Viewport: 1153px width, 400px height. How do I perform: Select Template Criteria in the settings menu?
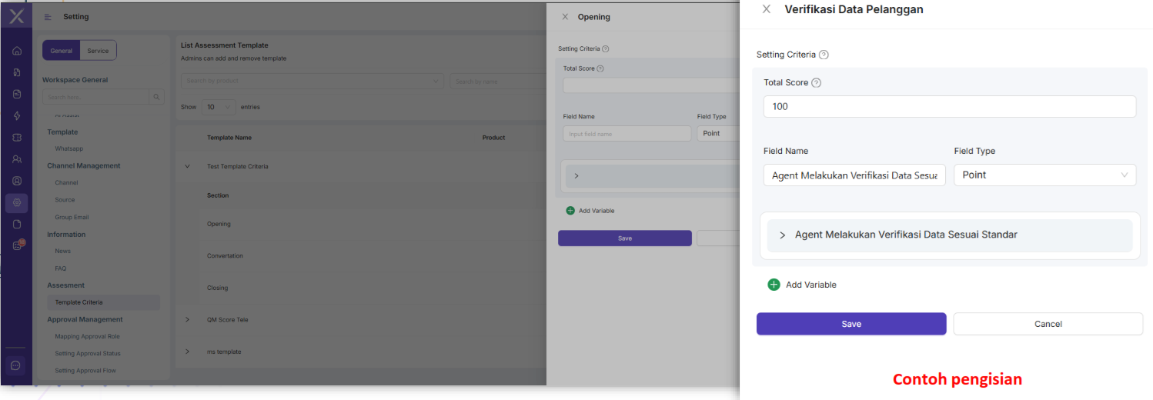coord(79,302)
